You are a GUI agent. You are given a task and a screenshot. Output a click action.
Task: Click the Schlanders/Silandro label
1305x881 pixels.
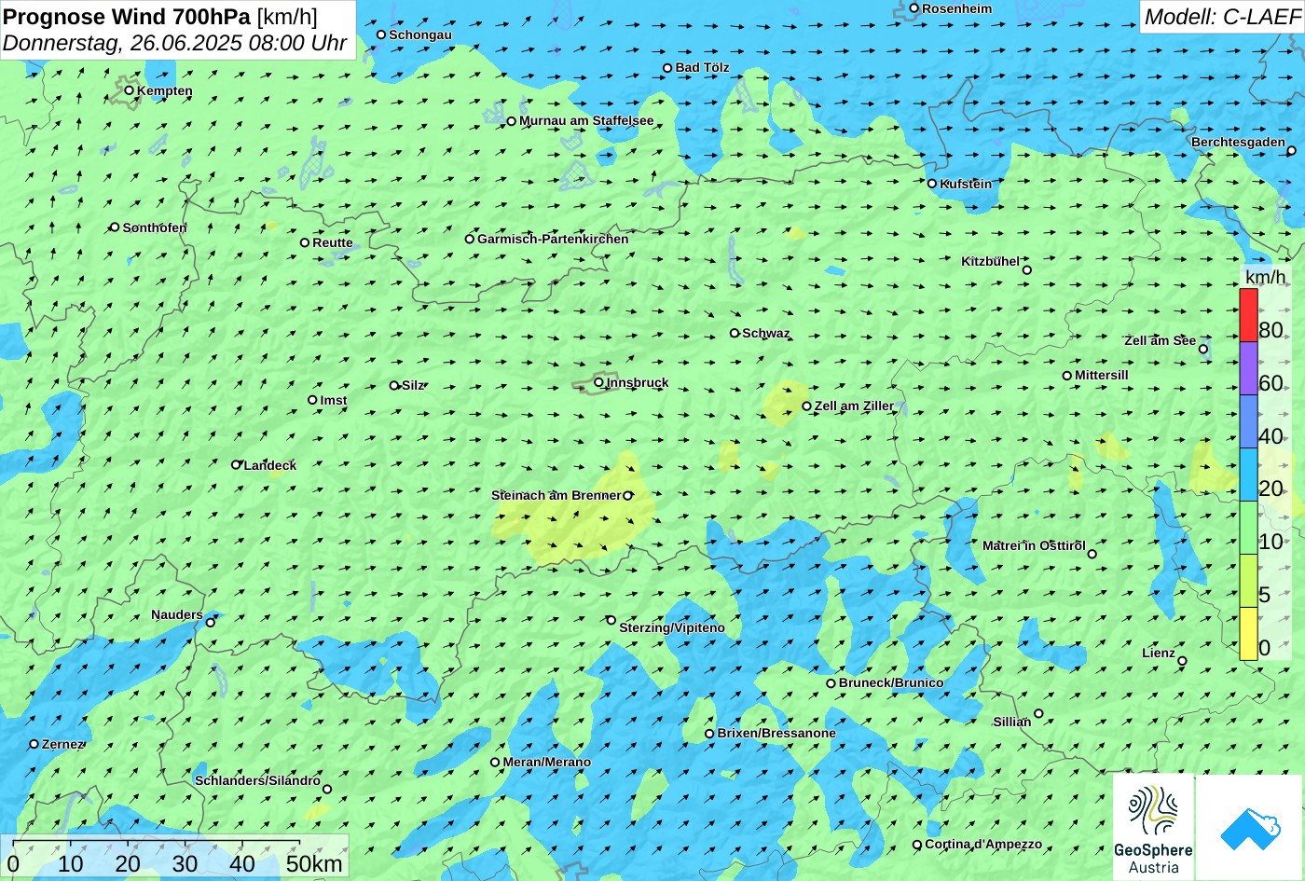[x=257, y=780]
